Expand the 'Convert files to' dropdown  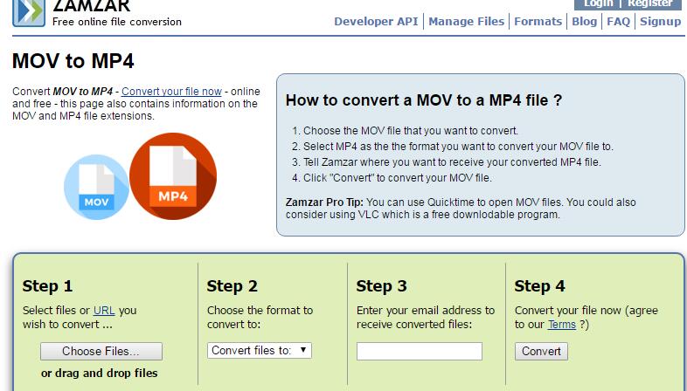(260, 351)
